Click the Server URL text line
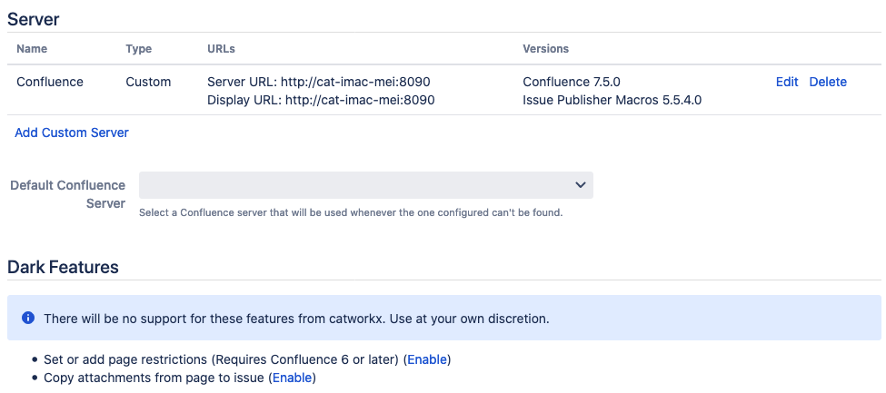 point(319,82)
